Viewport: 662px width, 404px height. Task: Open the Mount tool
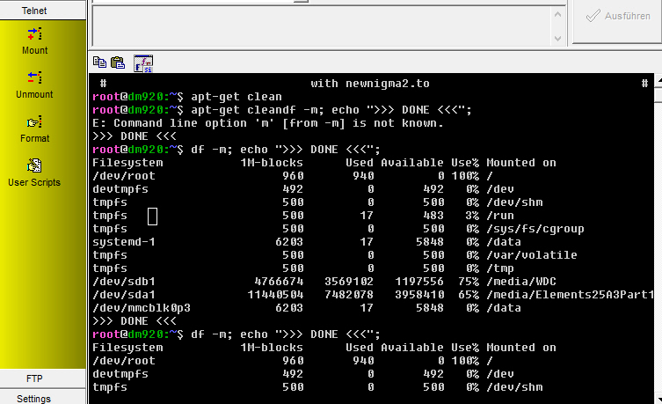(34, 41)
